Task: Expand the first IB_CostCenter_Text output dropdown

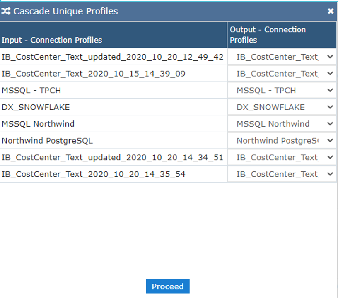Action: point(329,57)
